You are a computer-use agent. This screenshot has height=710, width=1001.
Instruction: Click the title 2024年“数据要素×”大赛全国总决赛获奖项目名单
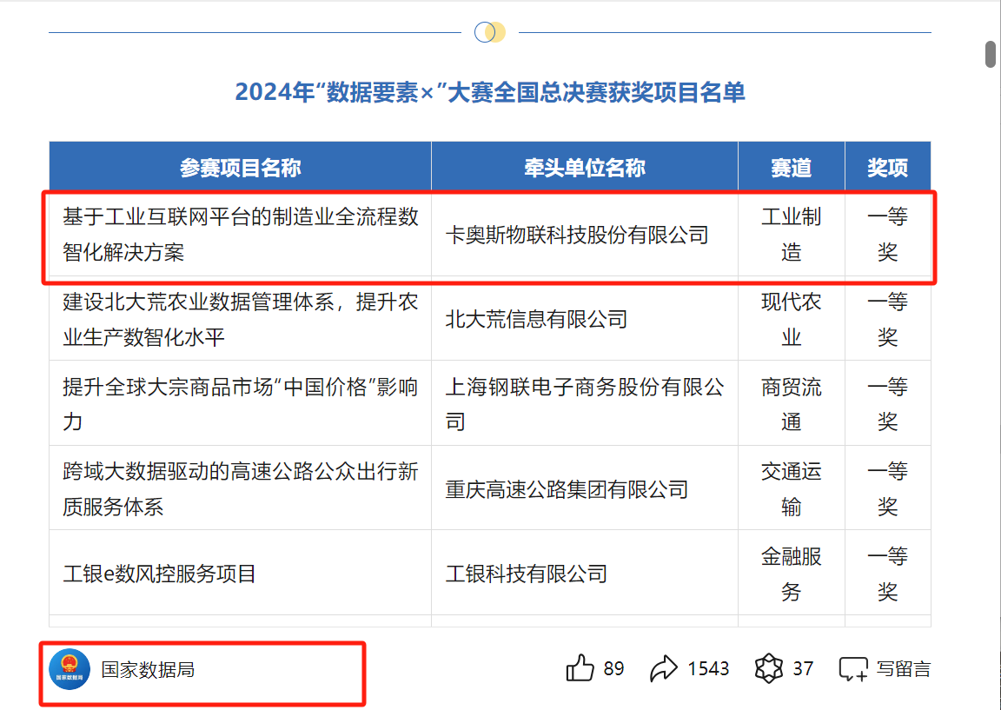[490, 93]
